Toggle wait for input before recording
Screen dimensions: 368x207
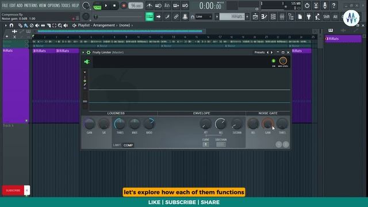point(158,5)
